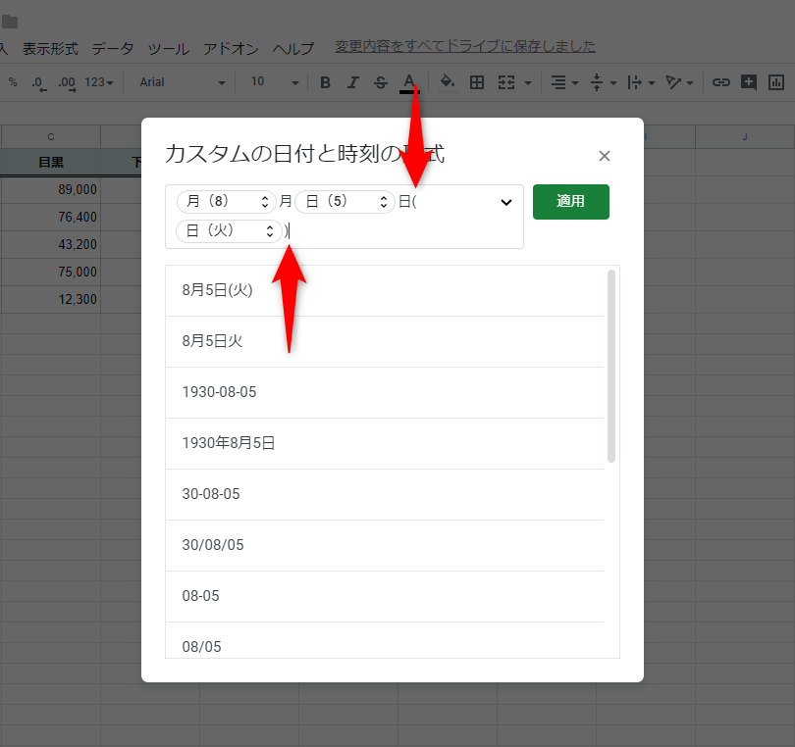The image size is (795, 747).
Task: Toggle Italic text formatting
Action: click(353, 82)
